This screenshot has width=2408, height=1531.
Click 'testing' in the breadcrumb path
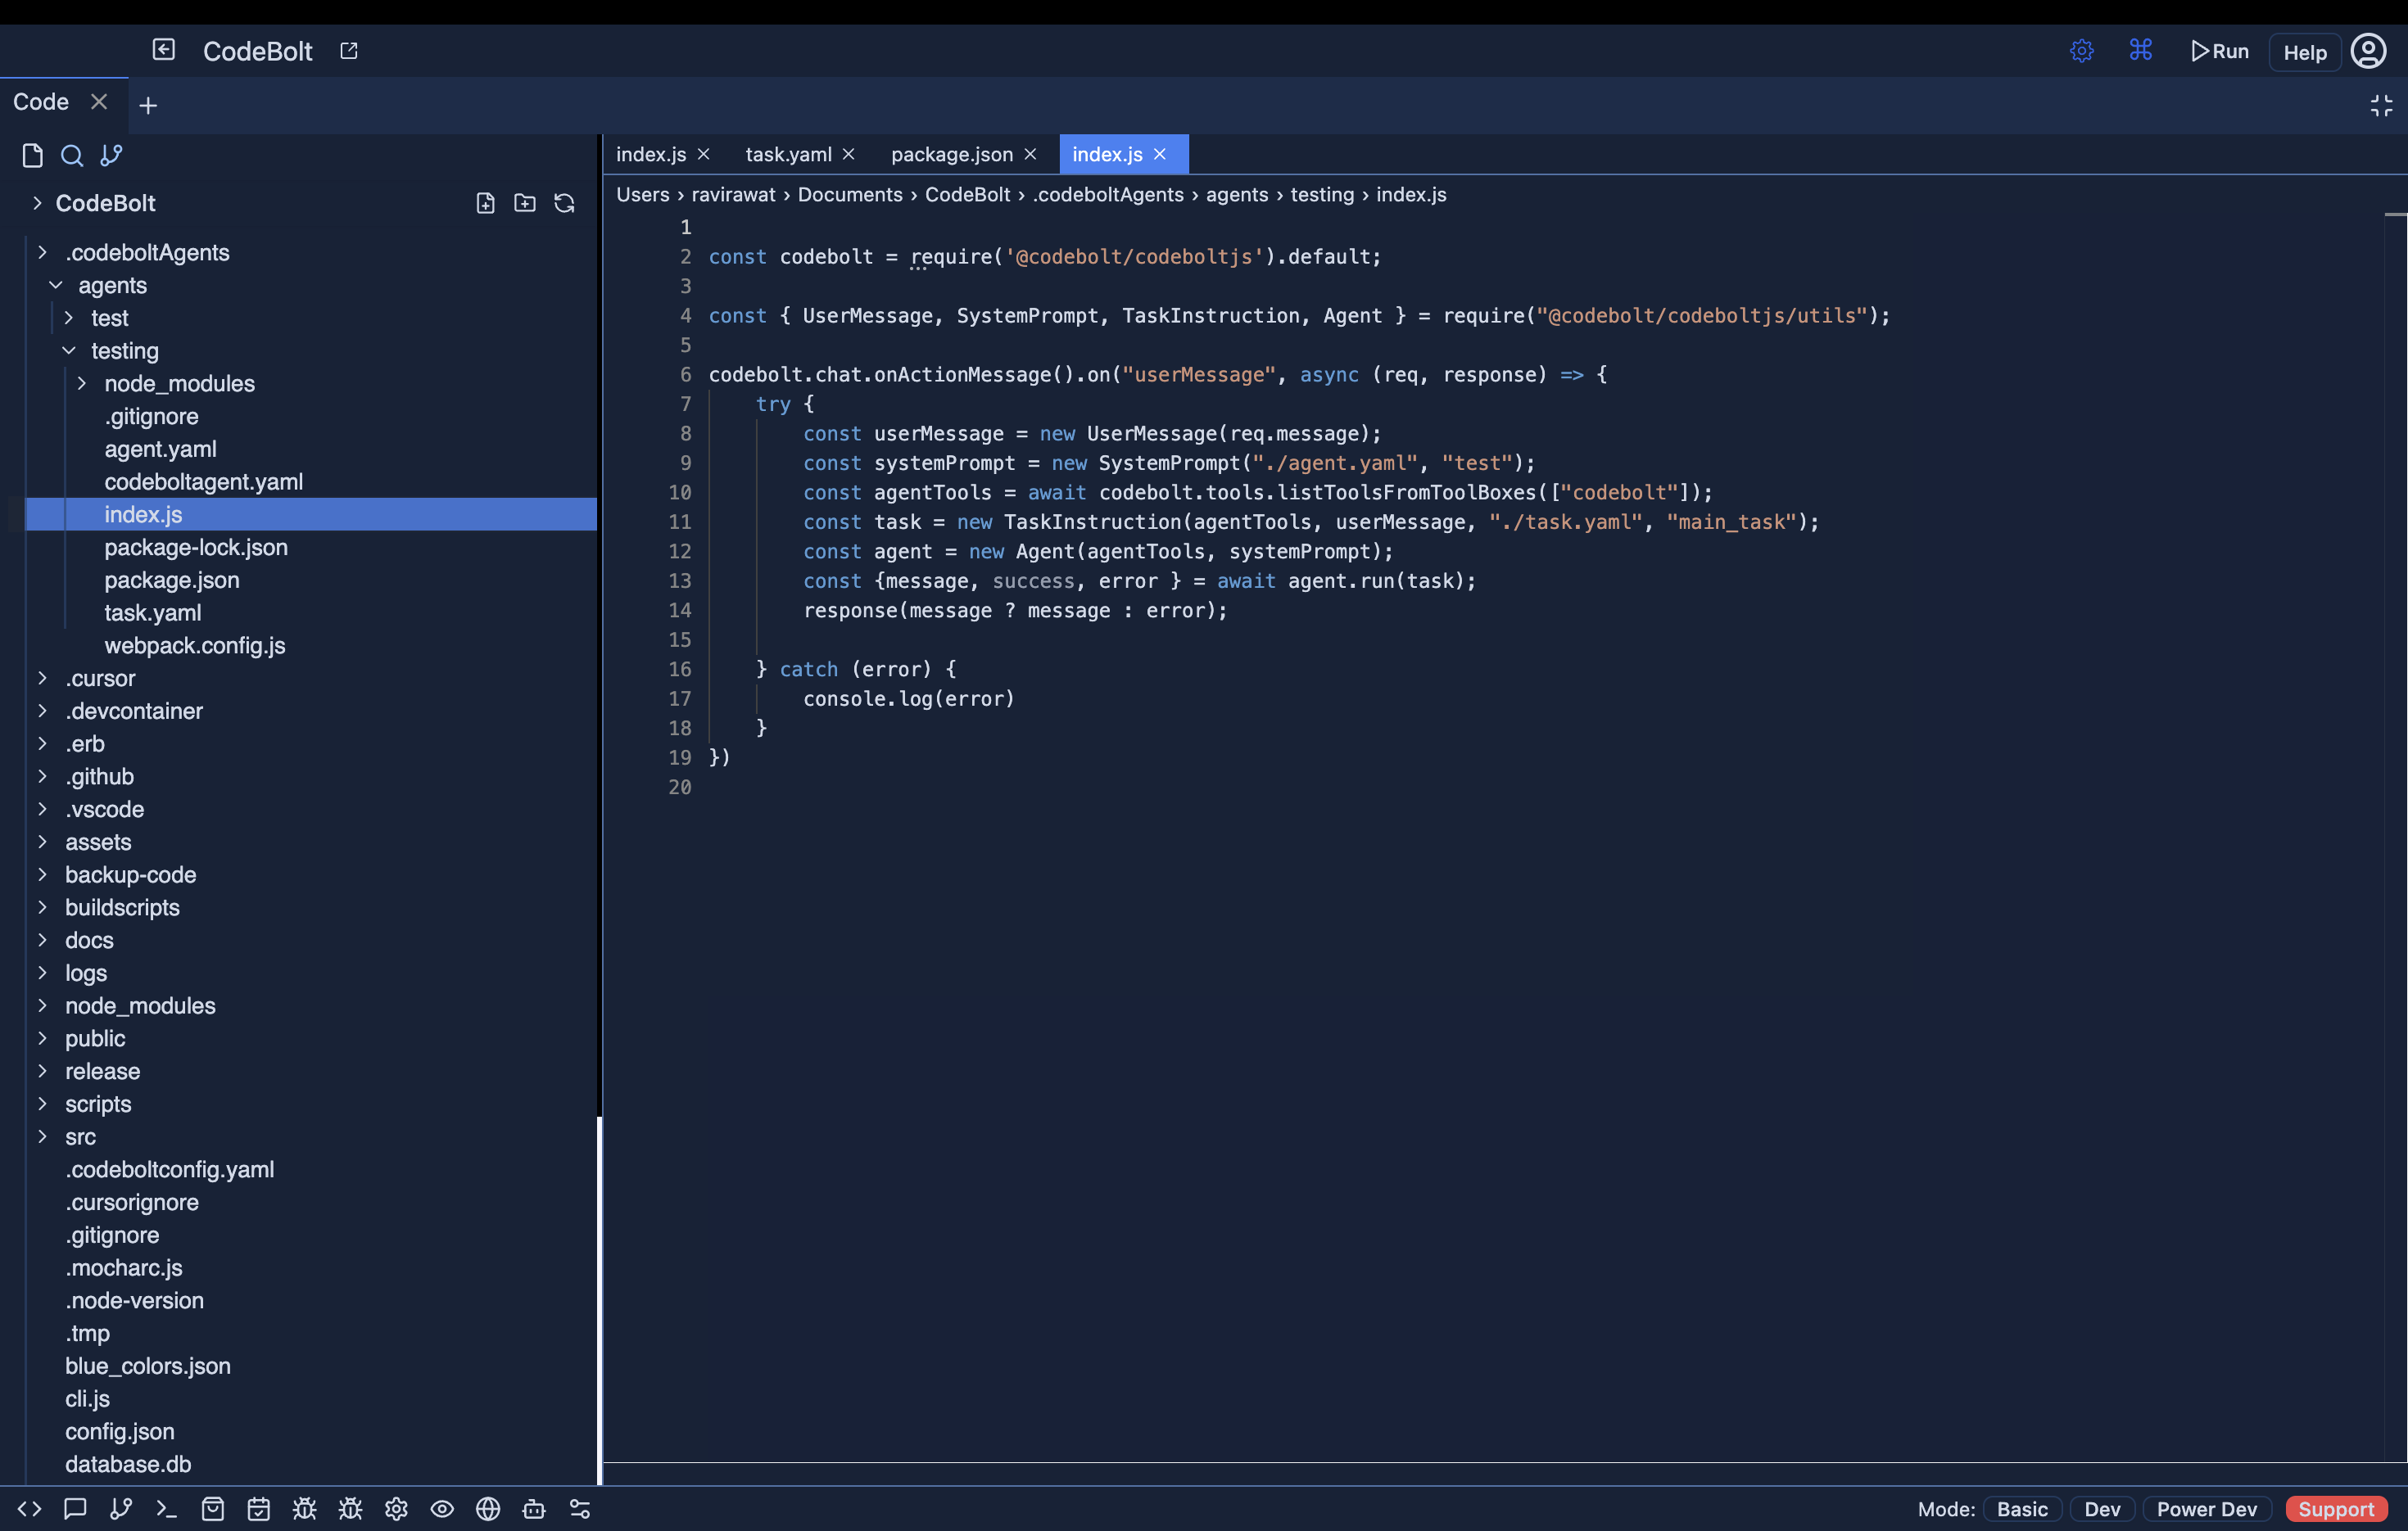(1321, 195)
